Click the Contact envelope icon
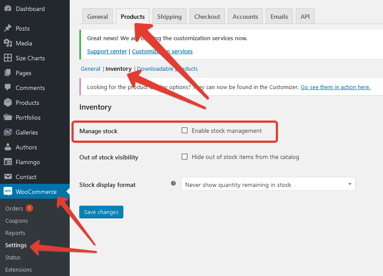Screen dimensions: 383x276 [8, 177]
